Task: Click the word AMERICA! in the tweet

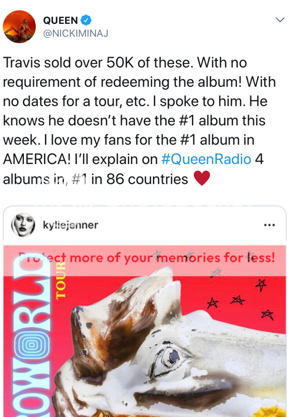Action: point(37,159)
